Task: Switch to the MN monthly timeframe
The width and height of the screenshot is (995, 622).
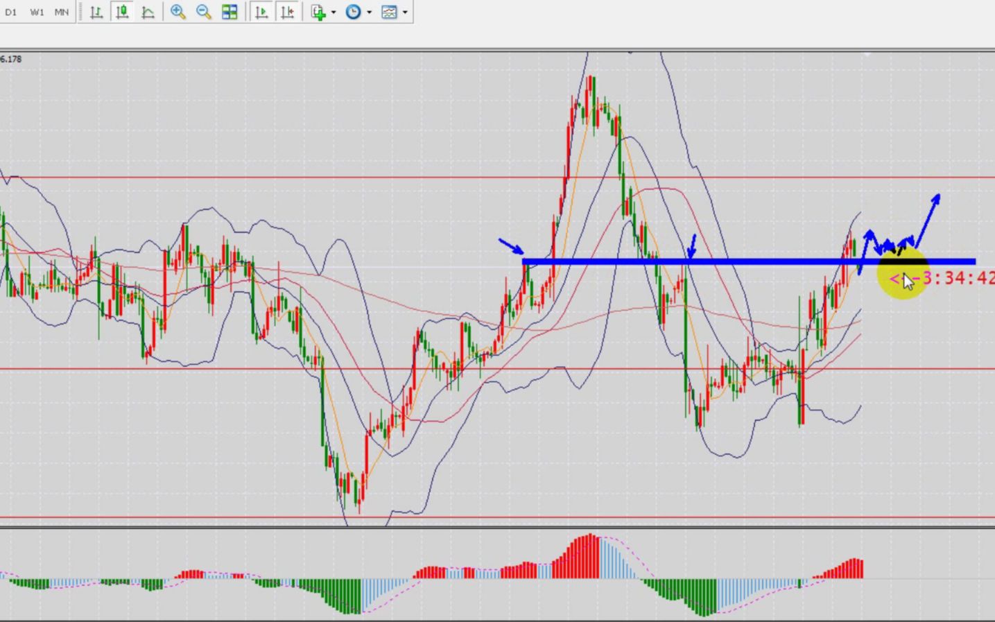Action: [62, 12]
